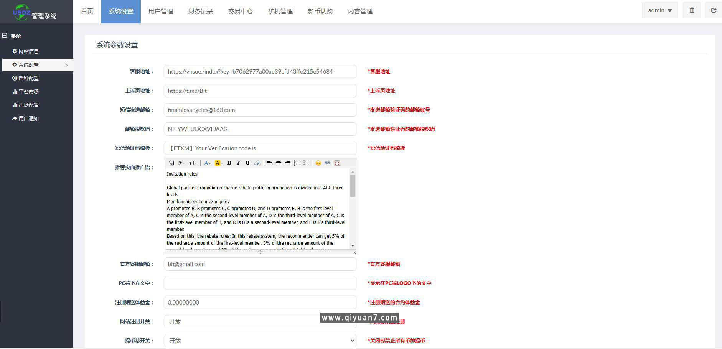722x349 pixels.
Task: Click the insert hyperlink chain icon
Action: pos(327,163)
